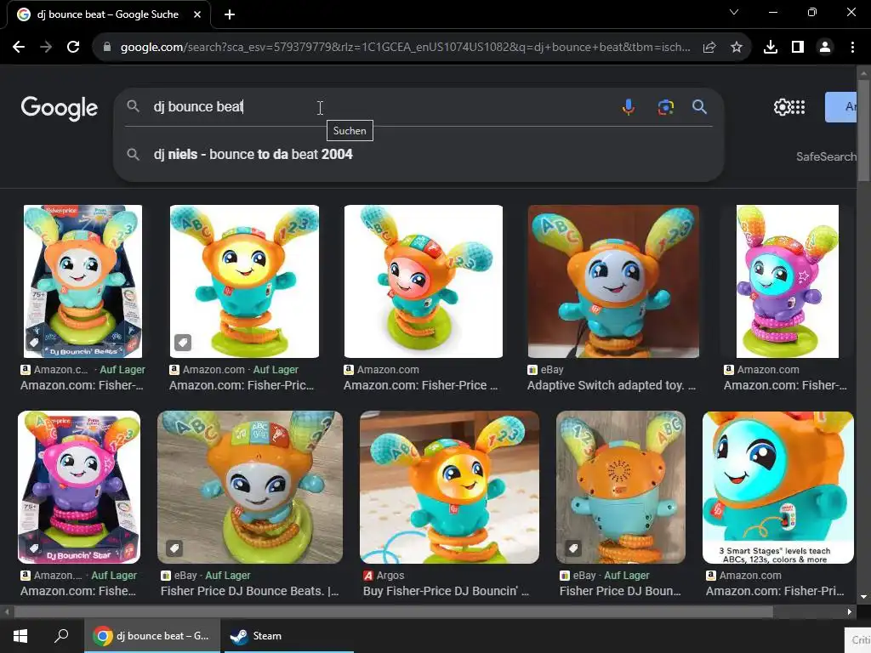Close the dj bounce beat tab
The height and width of the screenshot is (653, 871).
coord(197,15)
